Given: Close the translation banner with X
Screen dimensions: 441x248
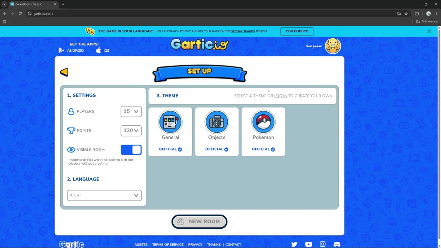Looking at the screenshot, I should (429, 31).
